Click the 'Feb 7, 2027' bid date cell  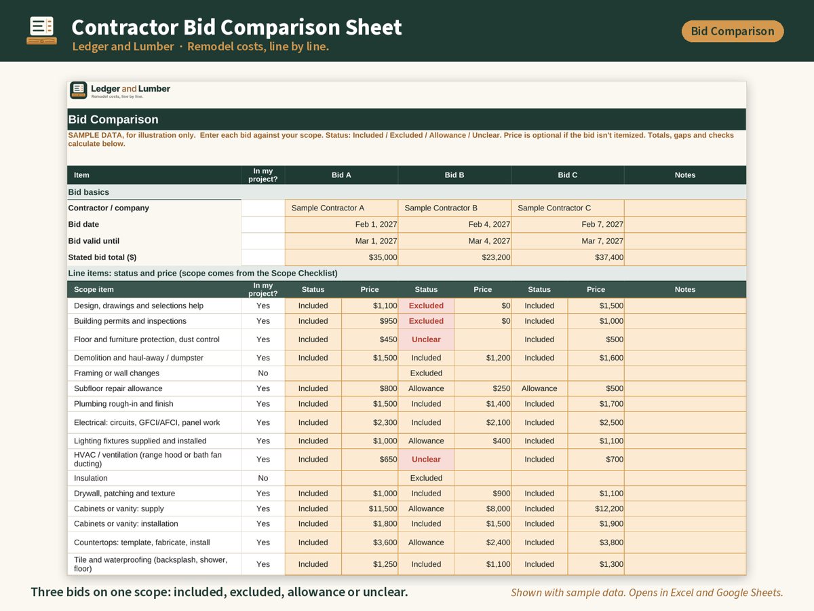[568, 224]
